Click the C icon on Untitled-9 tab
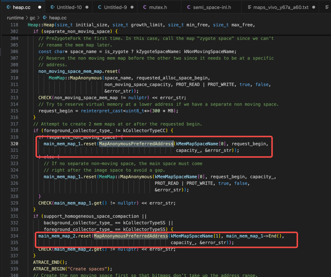The height and width of the screenshot is (277, 331). point(100,7)
